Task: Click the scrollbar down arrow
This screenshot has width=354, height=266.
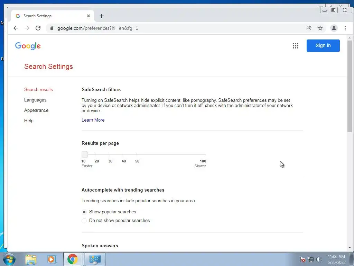Action: coord(350,247)
